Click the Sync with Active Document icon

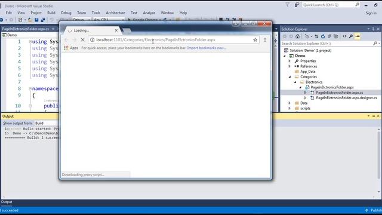coord(316,36)
